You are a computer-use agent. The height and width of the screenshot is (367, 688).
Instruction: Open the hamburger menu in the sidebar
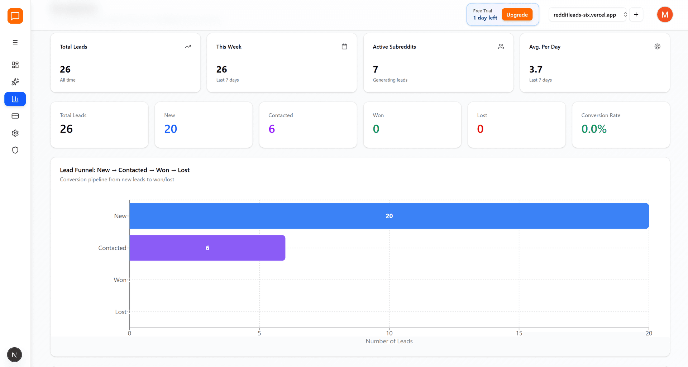pyautogui.click(x=15, y=42)
